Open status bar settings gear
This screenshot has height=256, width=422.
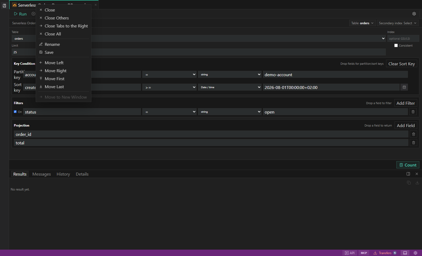pyautogui.click(x=415, y=253)
